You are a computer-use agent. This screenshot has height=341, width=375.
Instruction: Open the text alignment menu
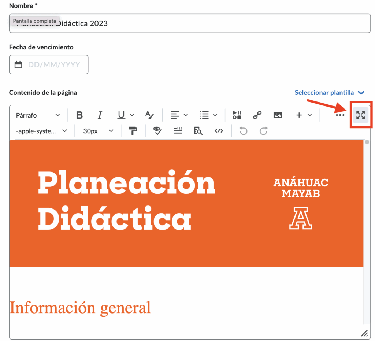click(x=179, y=115)
